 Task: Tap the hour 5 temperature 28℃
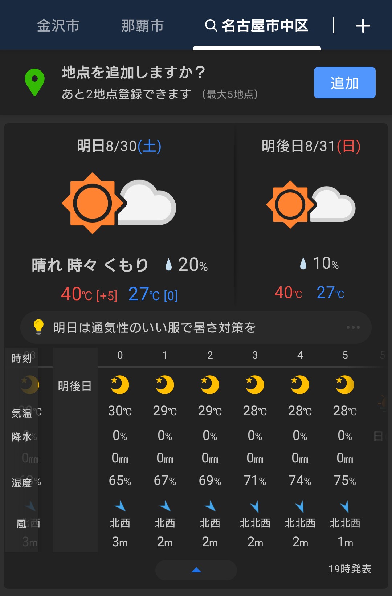(345, 411)
